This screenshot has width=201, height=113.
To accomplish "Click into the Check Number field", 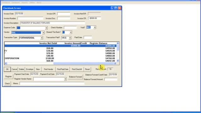I will (70, 28).
